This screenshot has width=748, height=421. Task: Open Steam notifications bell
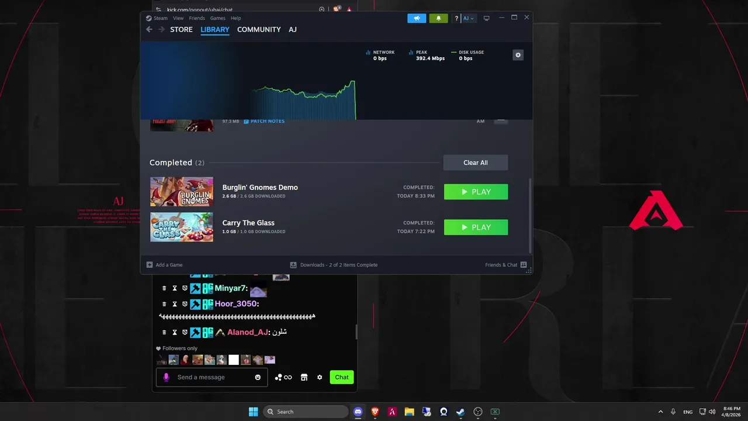(438, 18)
